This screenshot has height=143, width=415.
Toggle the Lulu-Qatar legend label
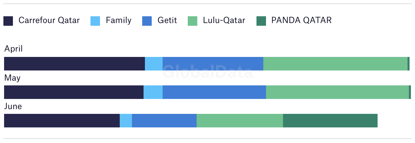point(224,20)
